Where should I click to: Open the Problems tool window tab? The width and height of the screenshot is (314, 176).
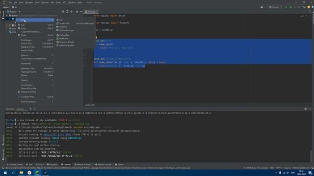tap(52, 165)
